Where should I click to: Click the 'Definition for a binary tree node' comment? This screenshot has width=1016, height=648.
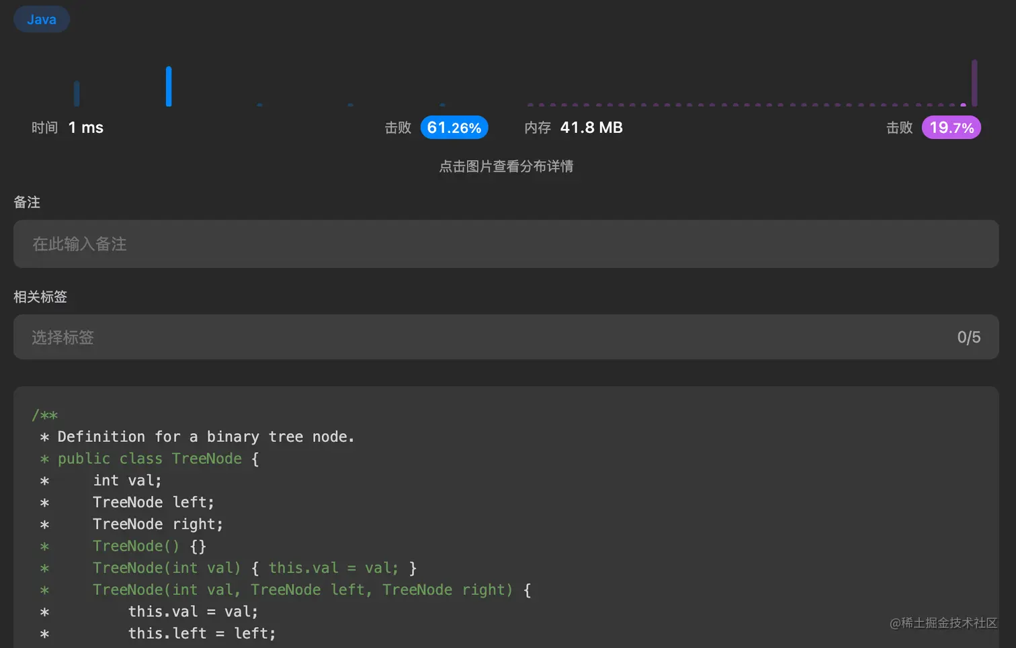[x=206, y=437]
